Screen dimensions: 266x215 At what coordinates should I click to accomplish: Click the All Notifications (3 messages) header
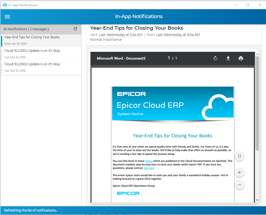(26, 29)
